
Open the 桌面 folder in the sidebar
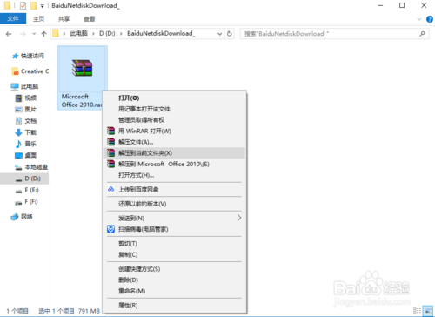point(26,156)
